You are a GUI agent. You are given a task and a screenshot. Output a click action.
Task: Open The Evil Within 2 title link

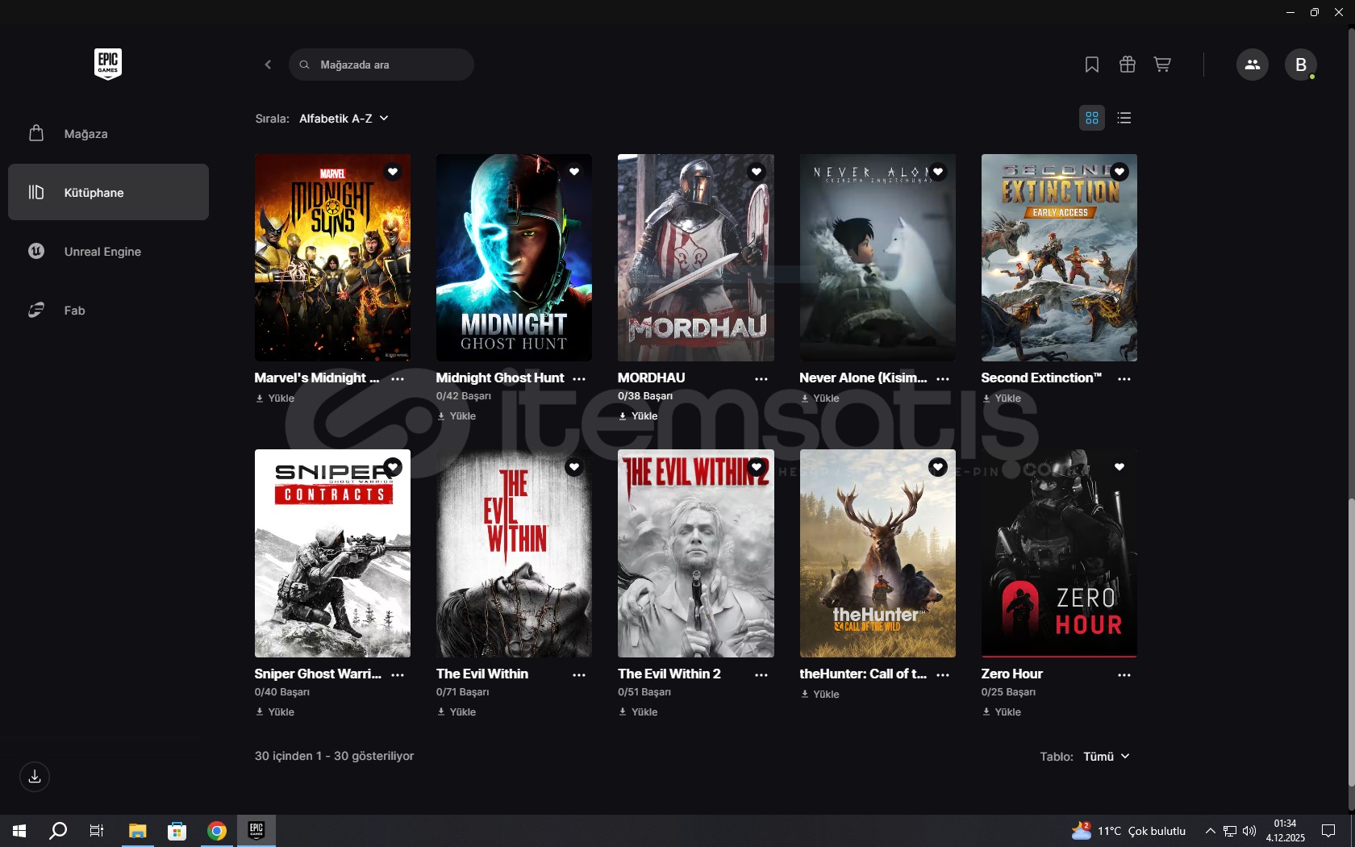(669, 674)
